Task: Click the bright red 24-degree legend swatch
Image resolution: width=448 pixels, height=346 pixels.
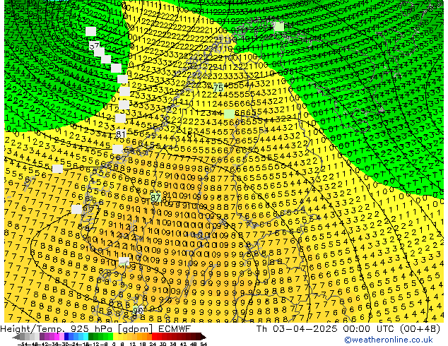Action: [154, 337]
